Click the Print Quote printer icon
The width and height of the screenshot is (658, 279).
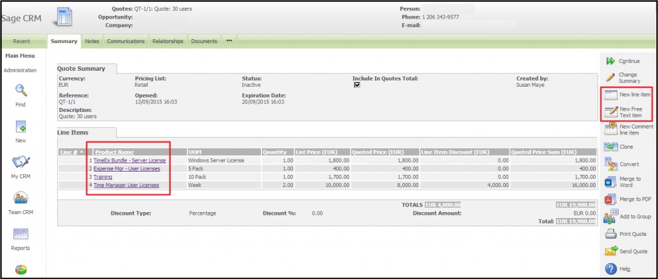click(x=610, y=234)
